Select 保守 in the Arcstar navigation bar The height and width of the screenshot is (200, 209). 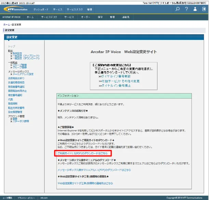(100, 17)
